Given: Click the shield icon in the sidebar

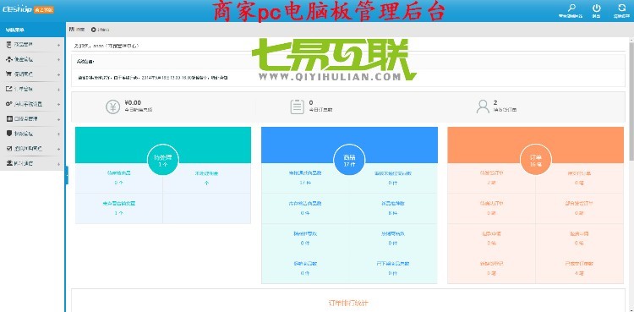Looking at the screenshot, I should pyautogui.click(x=9, y=134).
